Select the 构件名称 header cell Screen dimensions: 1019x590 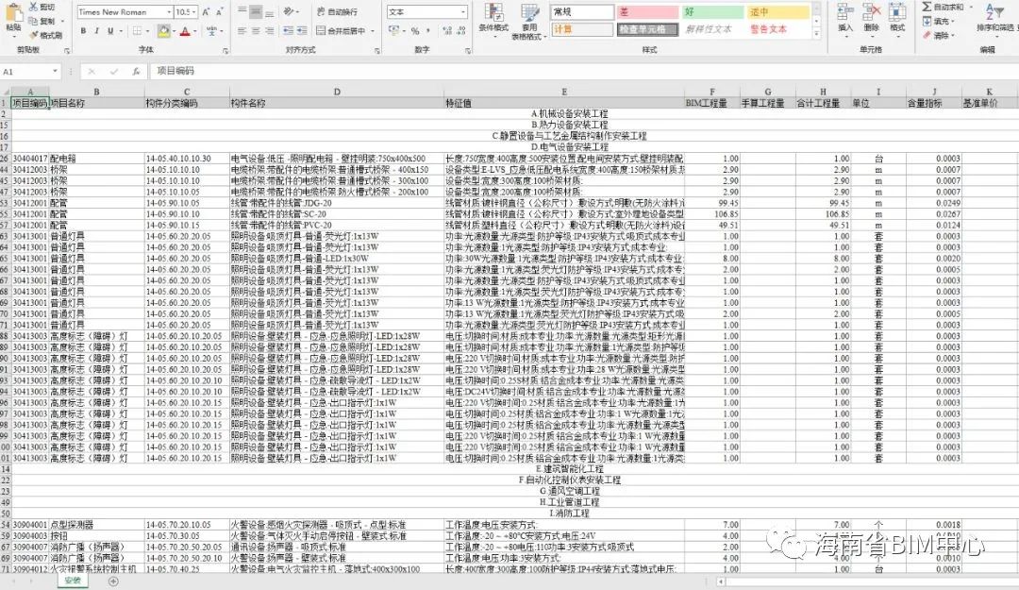(337, 103)
